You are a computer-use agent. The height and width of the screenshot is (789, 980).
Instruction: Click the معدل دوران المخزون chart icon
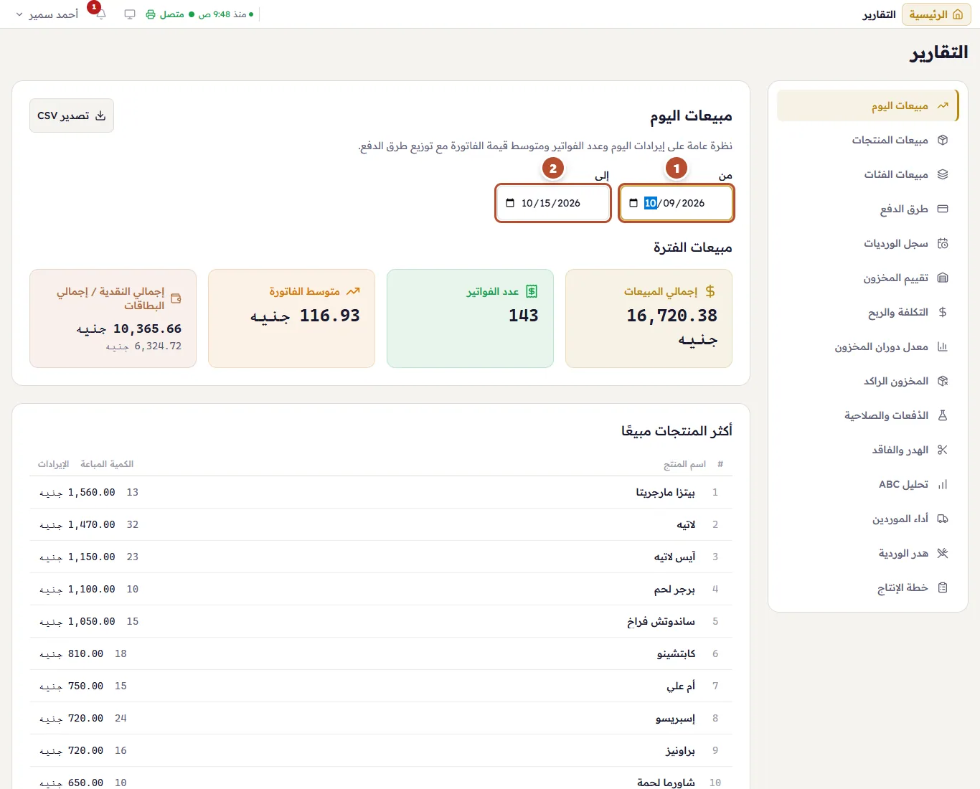[943, 346]
